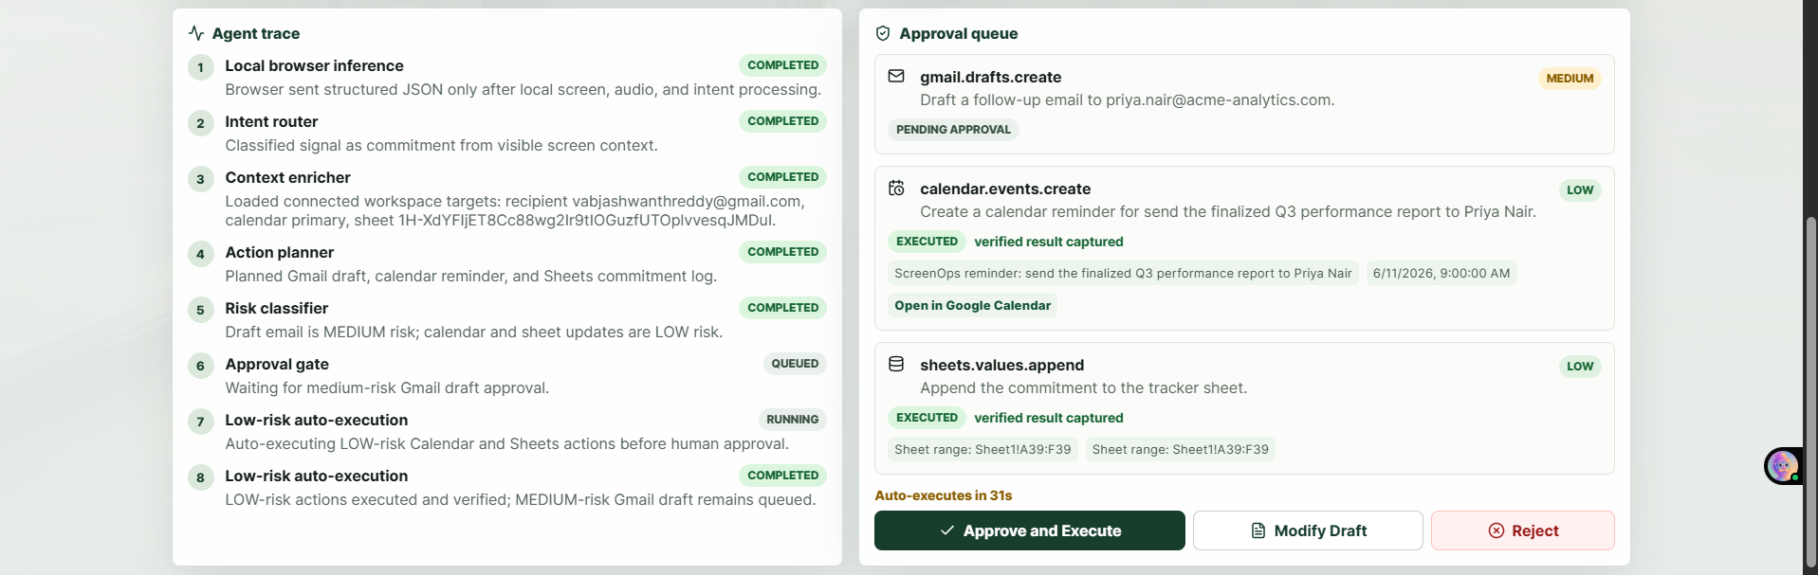Click the Draft a follow-up email description
The image size is (1818, 575).
point(1127,99)
